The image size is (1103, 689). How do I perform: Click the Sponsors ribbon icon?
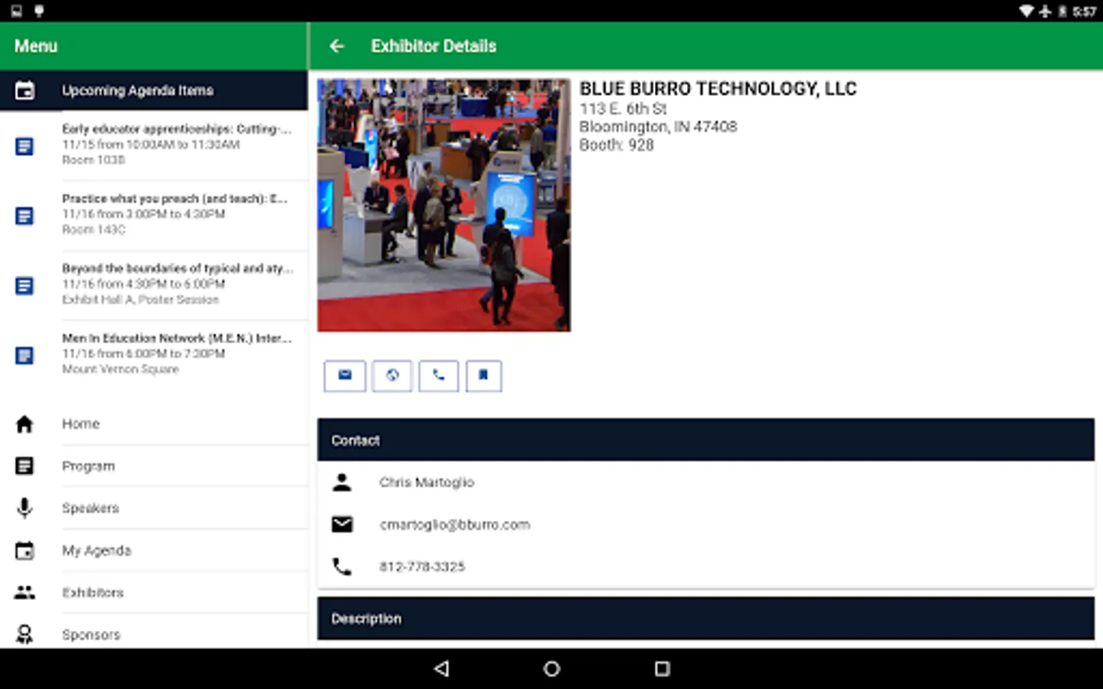pos(25,635)
